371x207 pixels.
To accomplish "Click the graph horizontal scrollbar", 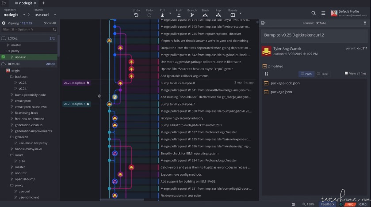I will coord(122,199).
